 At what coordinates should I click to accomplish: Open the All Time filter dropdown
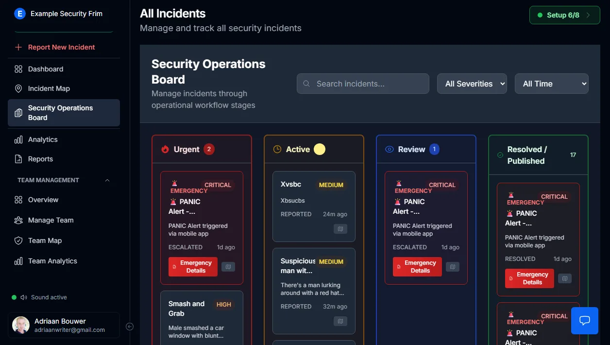pyautogui.click(x=551, y=84)
